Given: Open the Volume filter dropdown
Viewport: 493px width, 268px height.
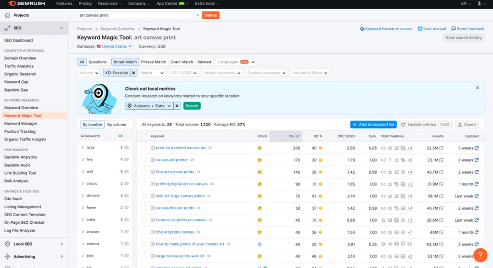Looking at the screenshot, I should click(89, 73).
